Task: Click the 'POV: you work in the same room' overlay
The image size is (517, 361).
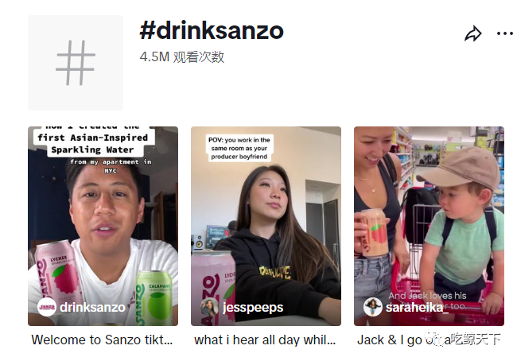Action: pos(239,148)
